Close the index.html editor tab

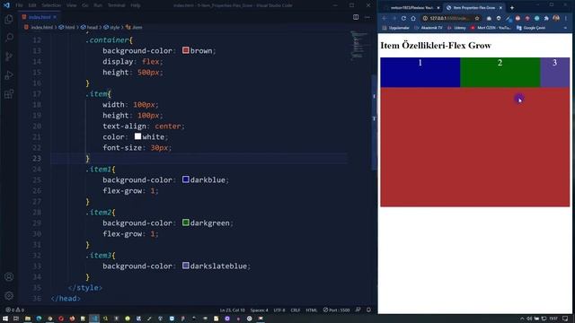[55, 17]
